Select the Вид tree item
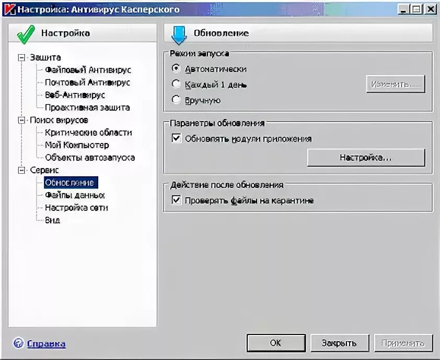 [x=52, y=220]
